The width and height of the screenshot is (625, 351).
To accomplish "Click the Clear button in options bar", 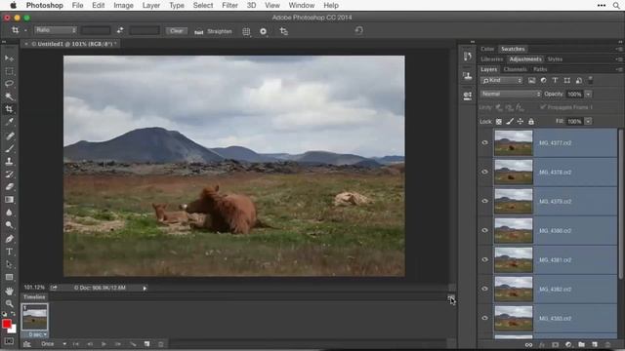I will coord(176,30).
